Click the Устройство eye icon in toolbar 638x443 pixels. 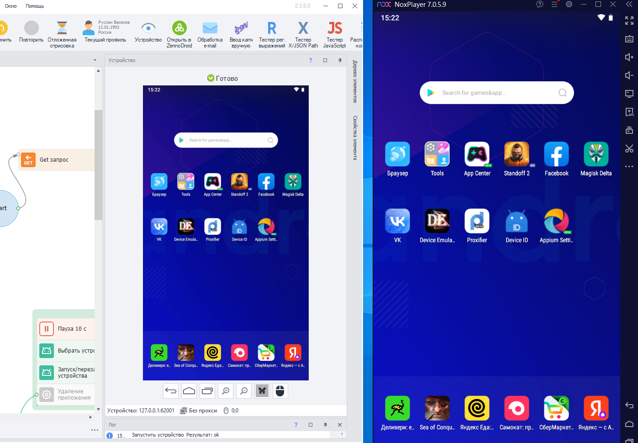pos(148,32)
